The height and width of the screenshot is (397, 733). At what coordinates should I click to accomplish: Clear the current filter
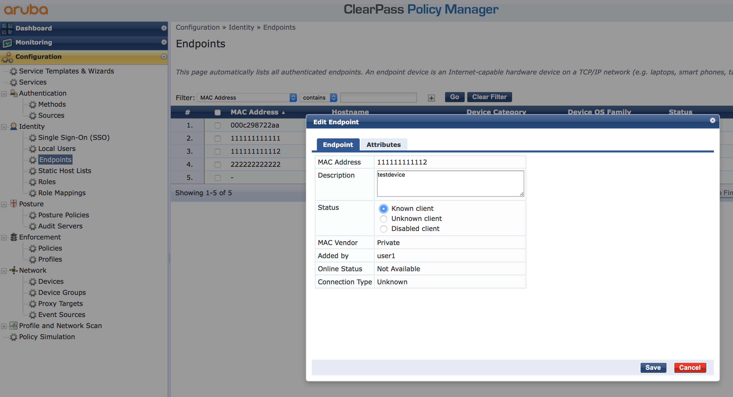tap(489, 97)
